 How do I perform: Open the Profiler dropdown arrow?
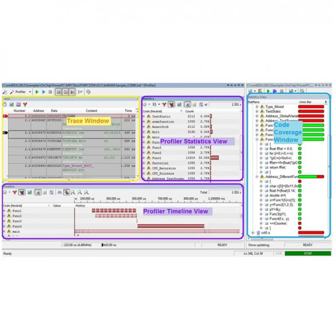point(30,92)
